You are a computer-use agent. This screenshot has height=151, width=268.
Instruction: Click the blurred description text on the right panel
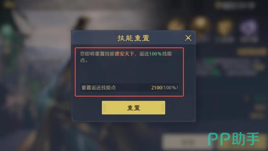pyautogui.click(x=229, y=67)
